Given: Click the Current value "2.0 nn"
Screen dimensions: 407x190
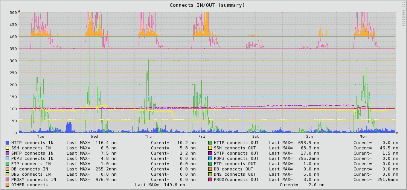Looking at the screenshot, I should pyautogui.click(x=317, y=185).
